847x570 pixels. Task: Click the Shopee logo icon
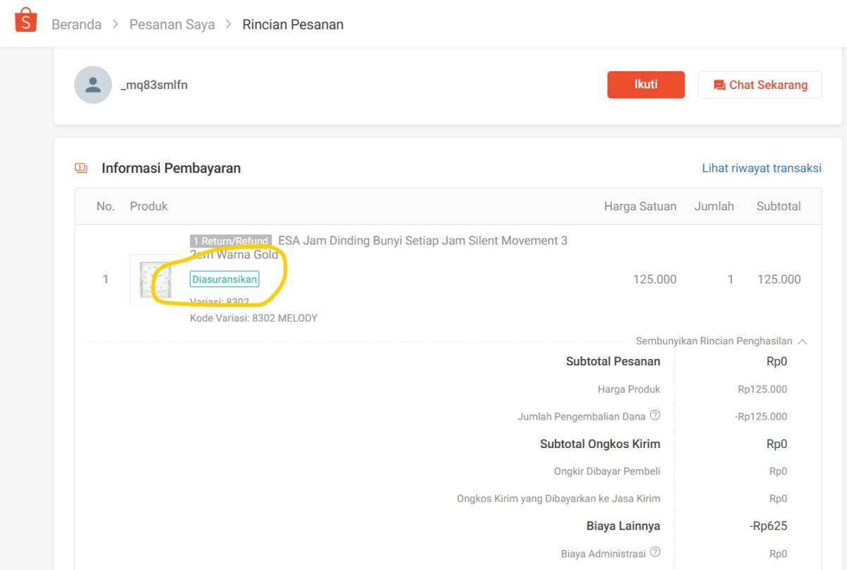click(x=25, y=20)
